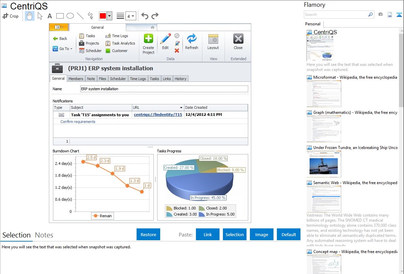This screenshot has height=274, width=404.
Task: Sort by the Subject column header
Action: pos(101,108)
